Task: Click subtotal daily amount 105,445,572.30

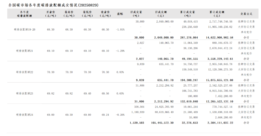Action: tap(162, 123)
